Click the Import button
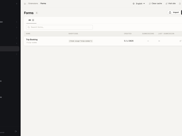Screen dimensions: 182x136 point(174,12)
